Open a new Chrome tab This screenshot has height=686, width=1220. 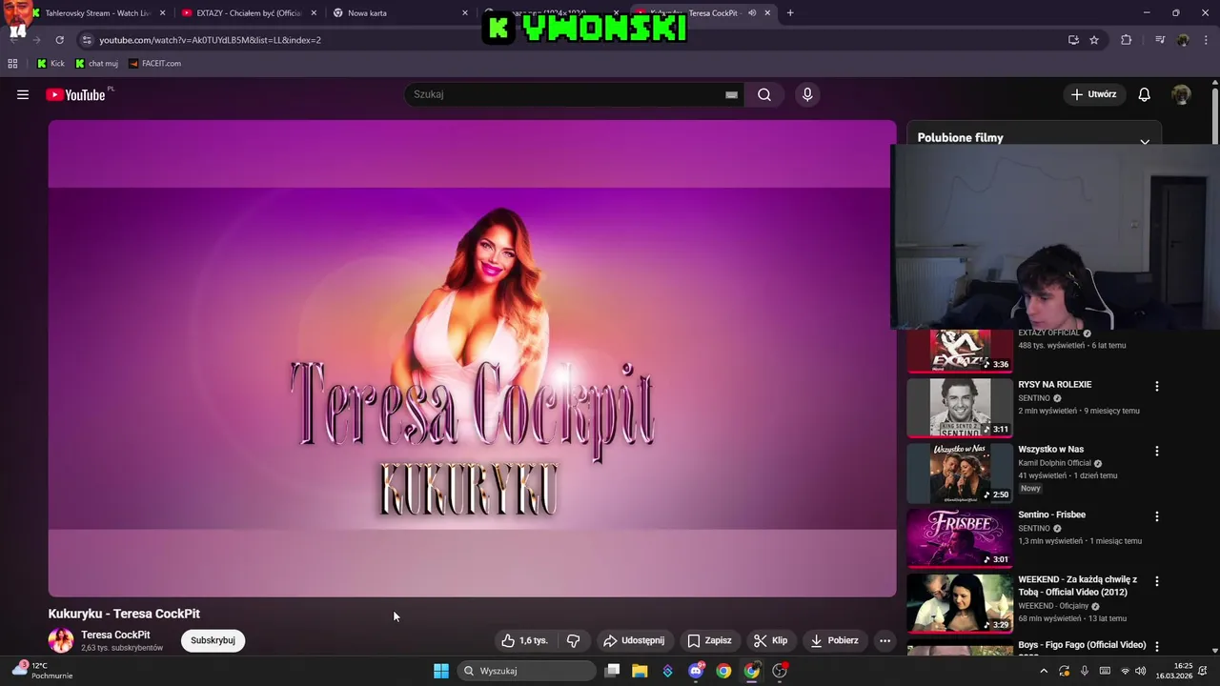[x=790, y=13]
